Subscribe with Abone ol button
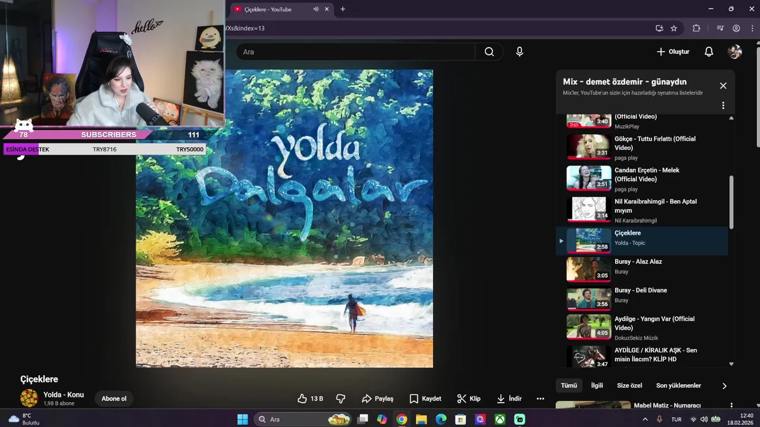Screen dimensions: 760x427 pyautogui.click(x=114, y=399)
